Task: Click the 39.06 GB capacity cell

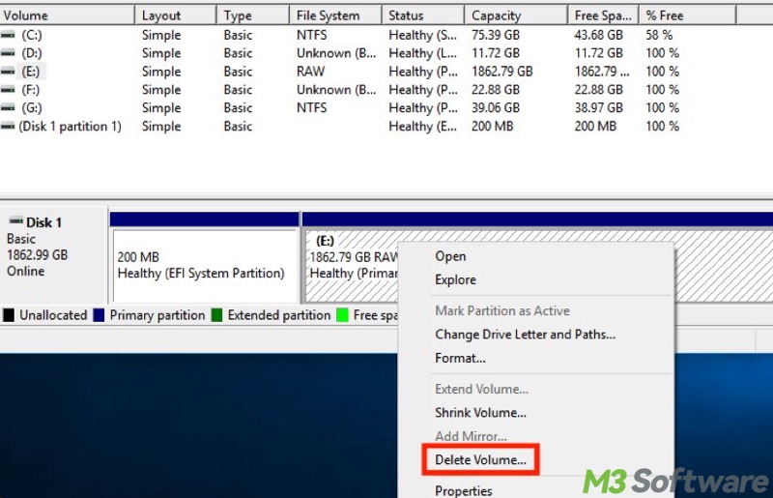Action: [x=496, y=107]
